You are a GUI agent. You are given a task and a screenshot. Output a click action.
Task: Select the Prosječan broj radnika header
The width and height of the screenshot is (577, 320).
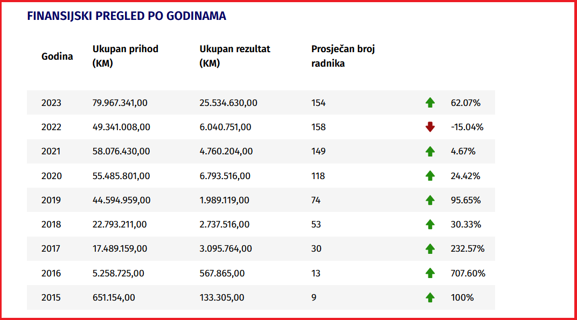click(343, 56)
